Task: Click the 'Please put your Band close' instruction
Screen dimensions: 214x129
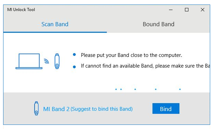Action: tap(131, 55)
